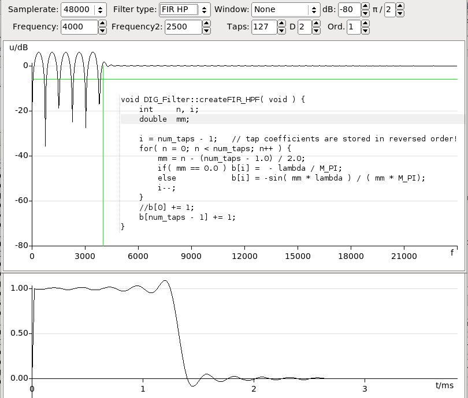Increase the pi divisor value
This screenshot has width=468, height=398.
click(x=400, y=6)
